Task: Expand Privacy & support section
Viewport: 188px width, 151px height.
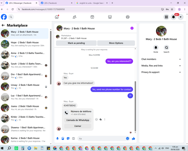Action: click(161, 72)
